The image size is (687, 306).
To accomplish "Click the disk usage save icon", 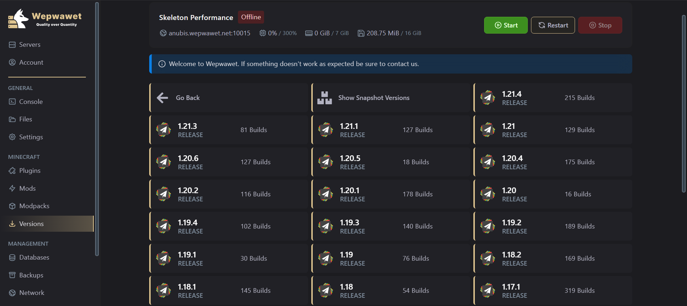I will [x=361, y=33].
